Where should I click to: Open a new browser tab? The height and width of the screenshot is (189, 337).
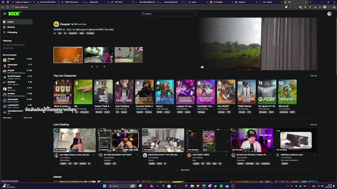[310, 2]
